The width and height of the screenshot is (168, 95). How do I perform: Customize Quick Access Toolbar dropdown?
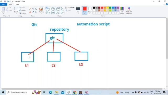[13, 2]
